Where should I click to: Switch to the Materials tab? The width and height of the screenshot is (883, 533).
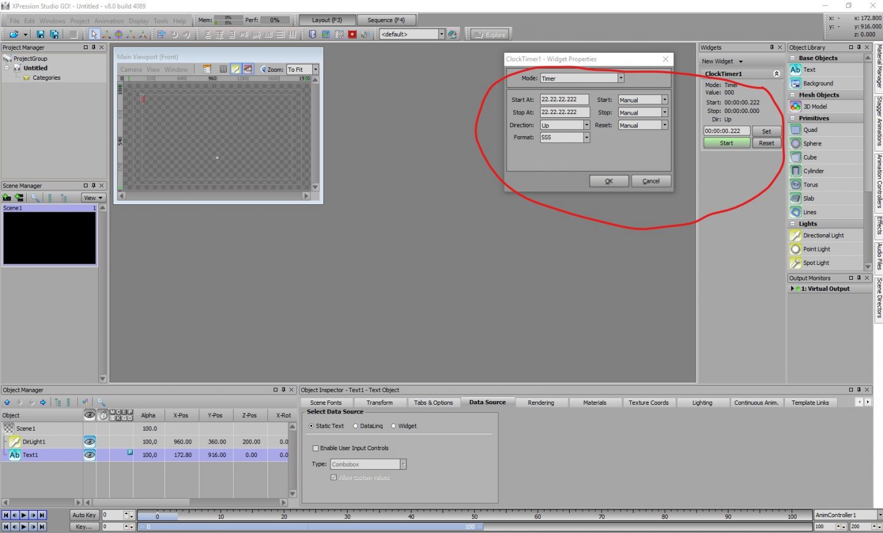coord(594,402)
